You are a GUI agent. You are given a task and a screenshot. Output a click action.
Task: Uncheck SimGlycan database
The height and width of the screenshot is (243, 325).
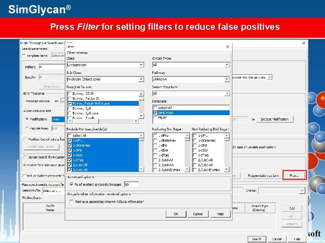(x=155, y=113)
